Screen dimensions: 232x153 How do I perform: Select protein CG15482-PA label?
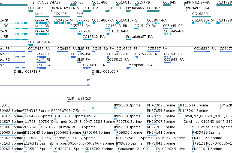click(39, 48)
